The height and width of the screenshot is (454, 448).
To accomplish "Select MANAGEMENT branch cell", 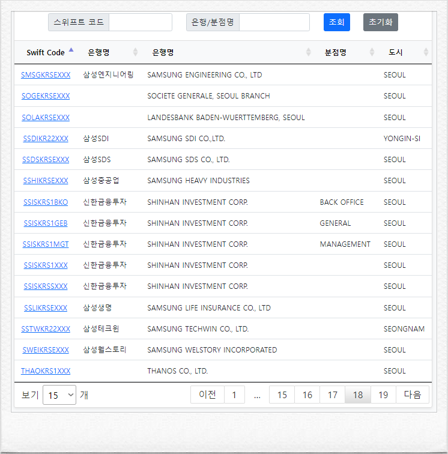I will (345, 244).
